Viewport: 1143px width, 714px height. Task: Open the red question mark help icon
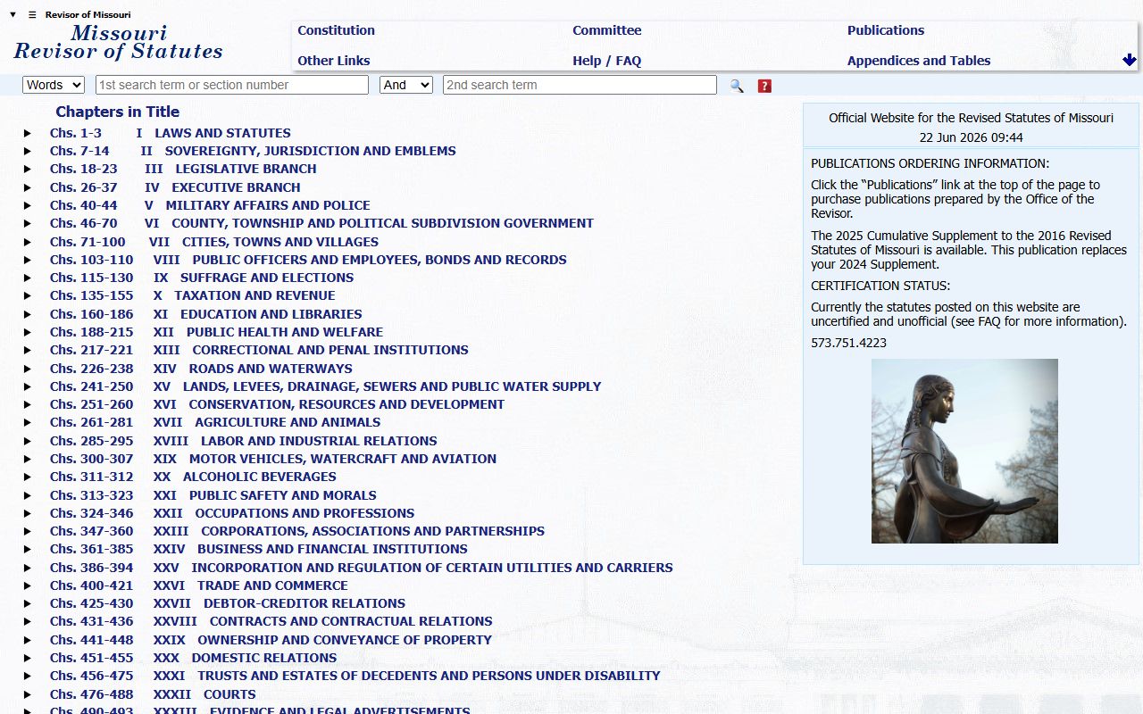(764, 86)
